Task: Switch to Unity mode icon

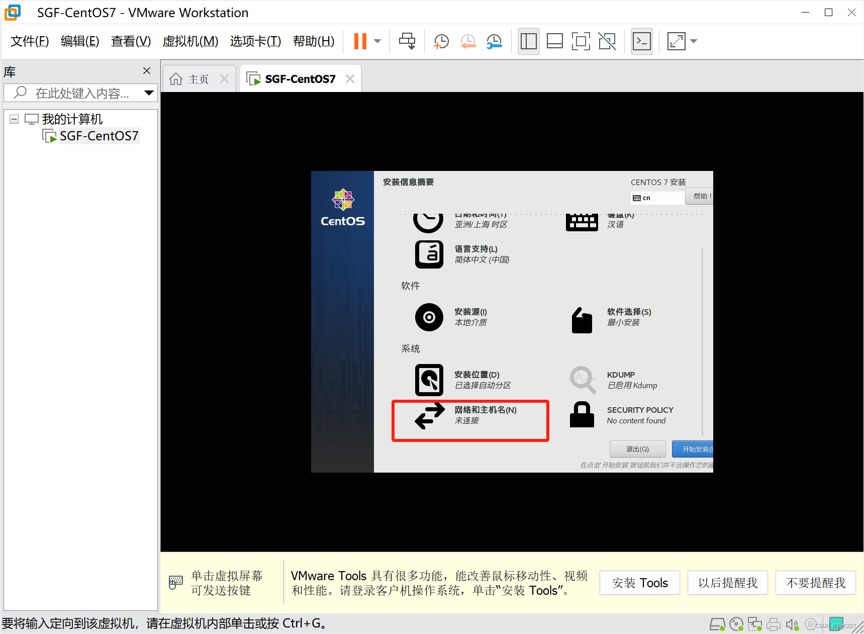Action: [607, 41]
